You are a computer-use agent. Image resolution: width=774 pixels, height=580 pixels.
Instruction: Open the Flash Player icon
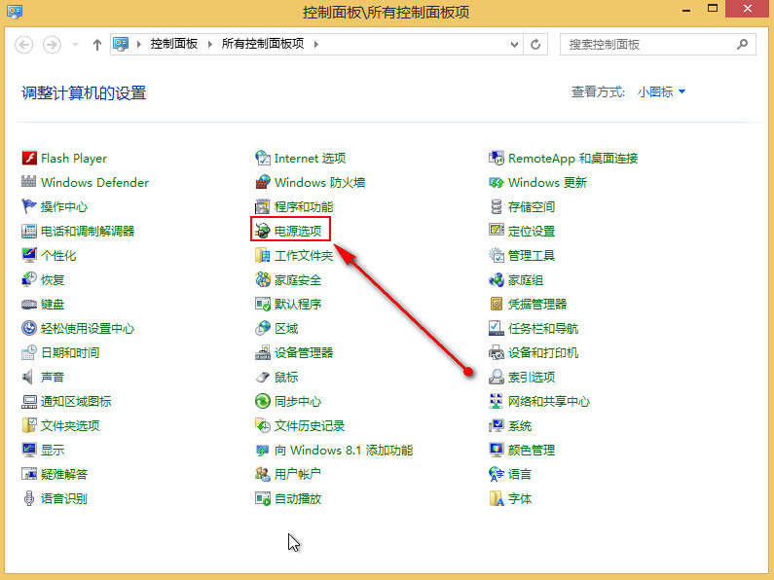click(x=29, y=159)
